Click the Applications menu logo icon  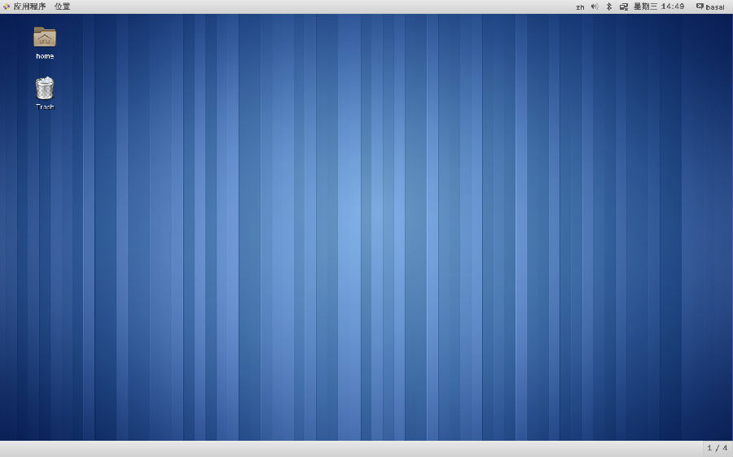tap(7, 7)
